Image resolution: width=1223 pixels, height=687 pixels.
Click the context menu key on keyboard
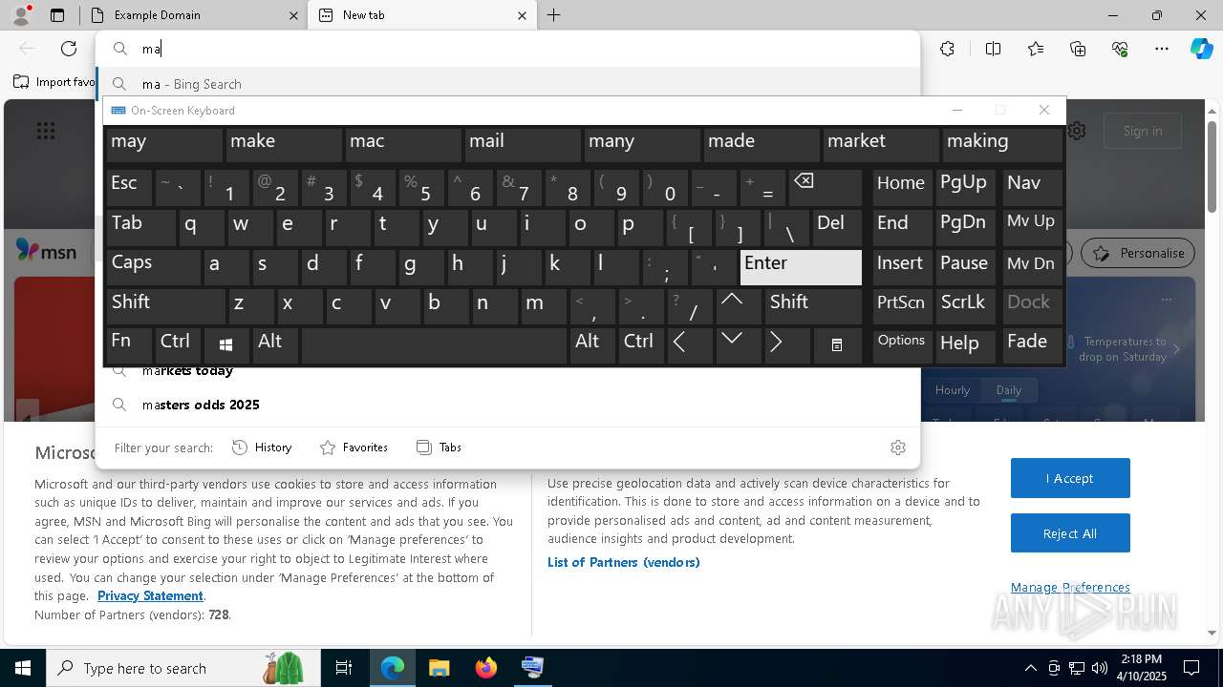[x=837, y=344]
